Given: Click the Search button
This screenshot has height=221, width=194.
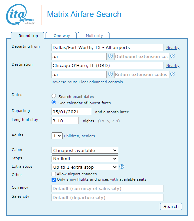Looking at the screenshot, I should coord(171,206).
